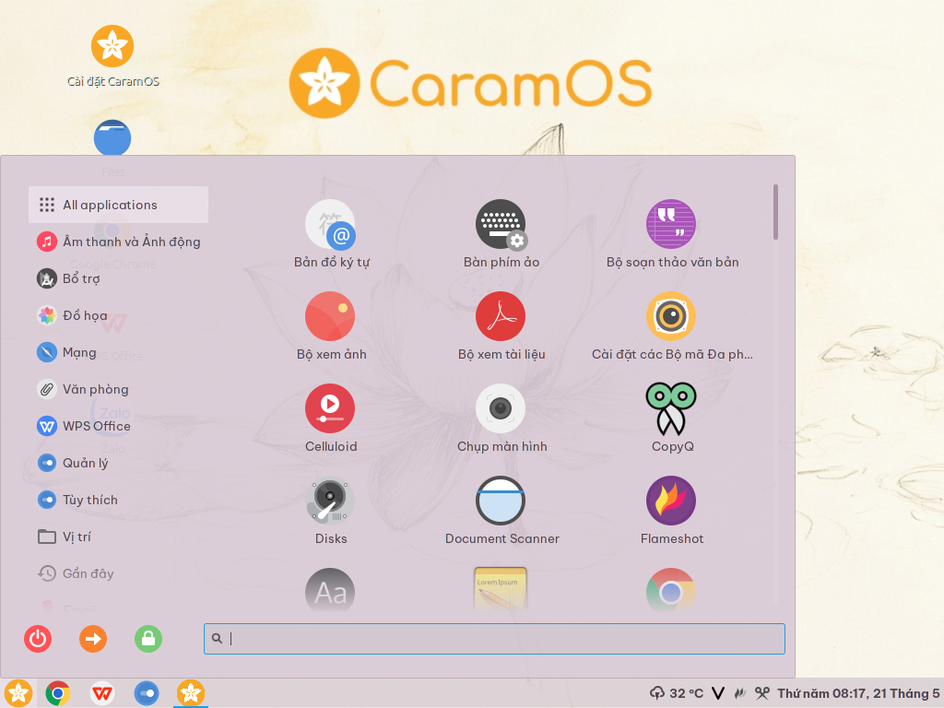The width and height of the screenshot is (944, 708).
Task: Open Bộ xem tài liệu document viewer
Action: coord(501,326)
